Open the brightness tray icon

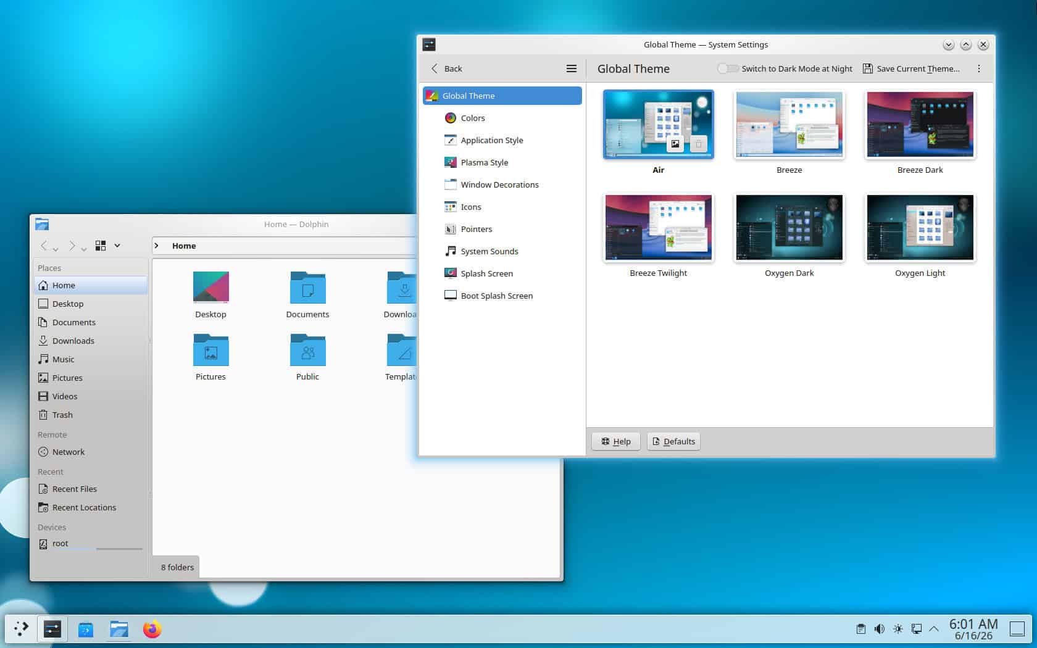(x=897, y=629)
